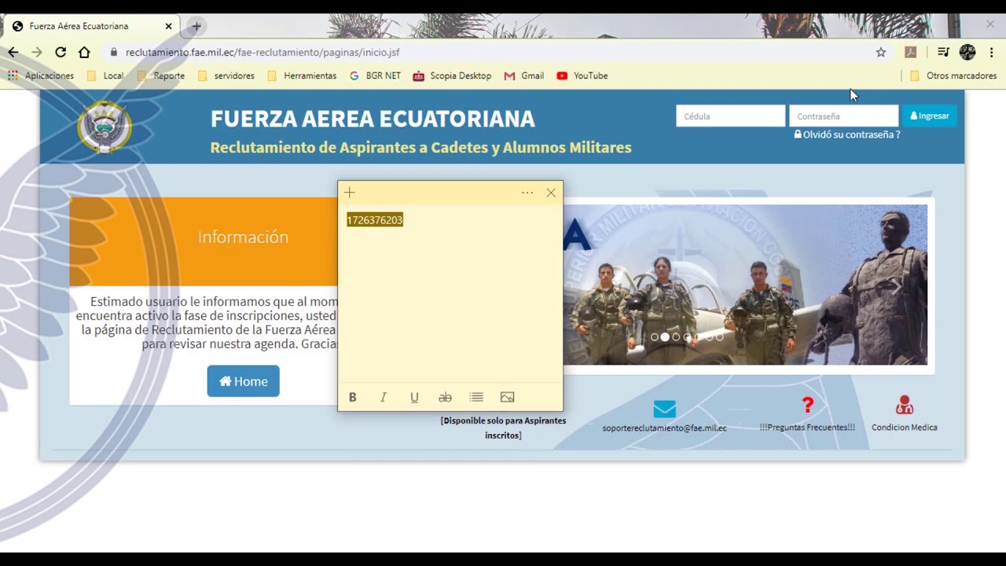Insert an image into the sticky note
Screen dimensions: 1006x566
(x=507, y=397)
